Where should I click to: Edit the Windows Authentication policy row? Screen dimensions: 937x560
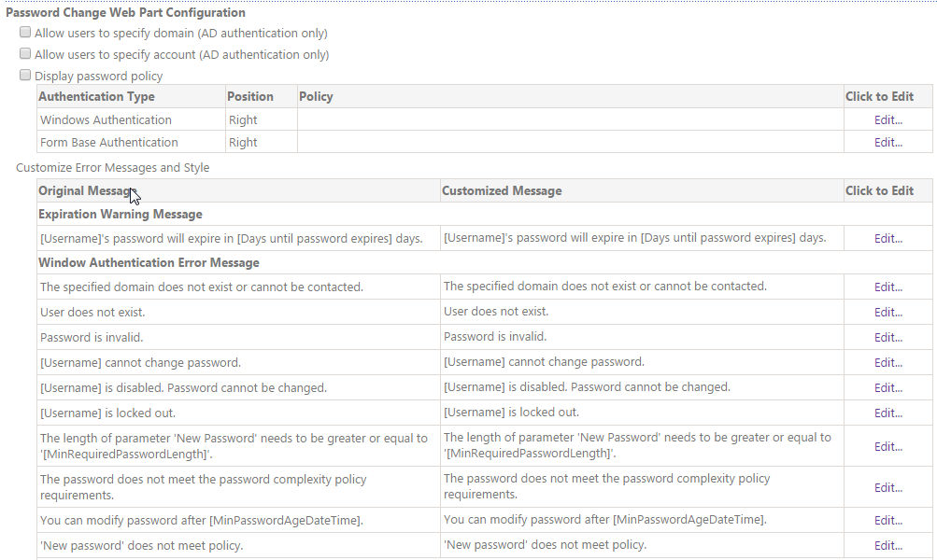click(x=887, y=119)
